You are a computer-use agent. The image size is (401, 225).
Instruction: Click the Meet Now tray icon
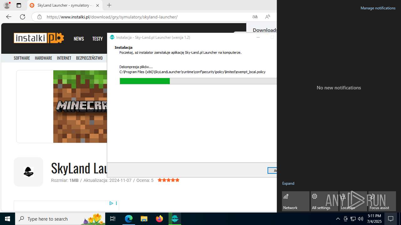point(346,219)
